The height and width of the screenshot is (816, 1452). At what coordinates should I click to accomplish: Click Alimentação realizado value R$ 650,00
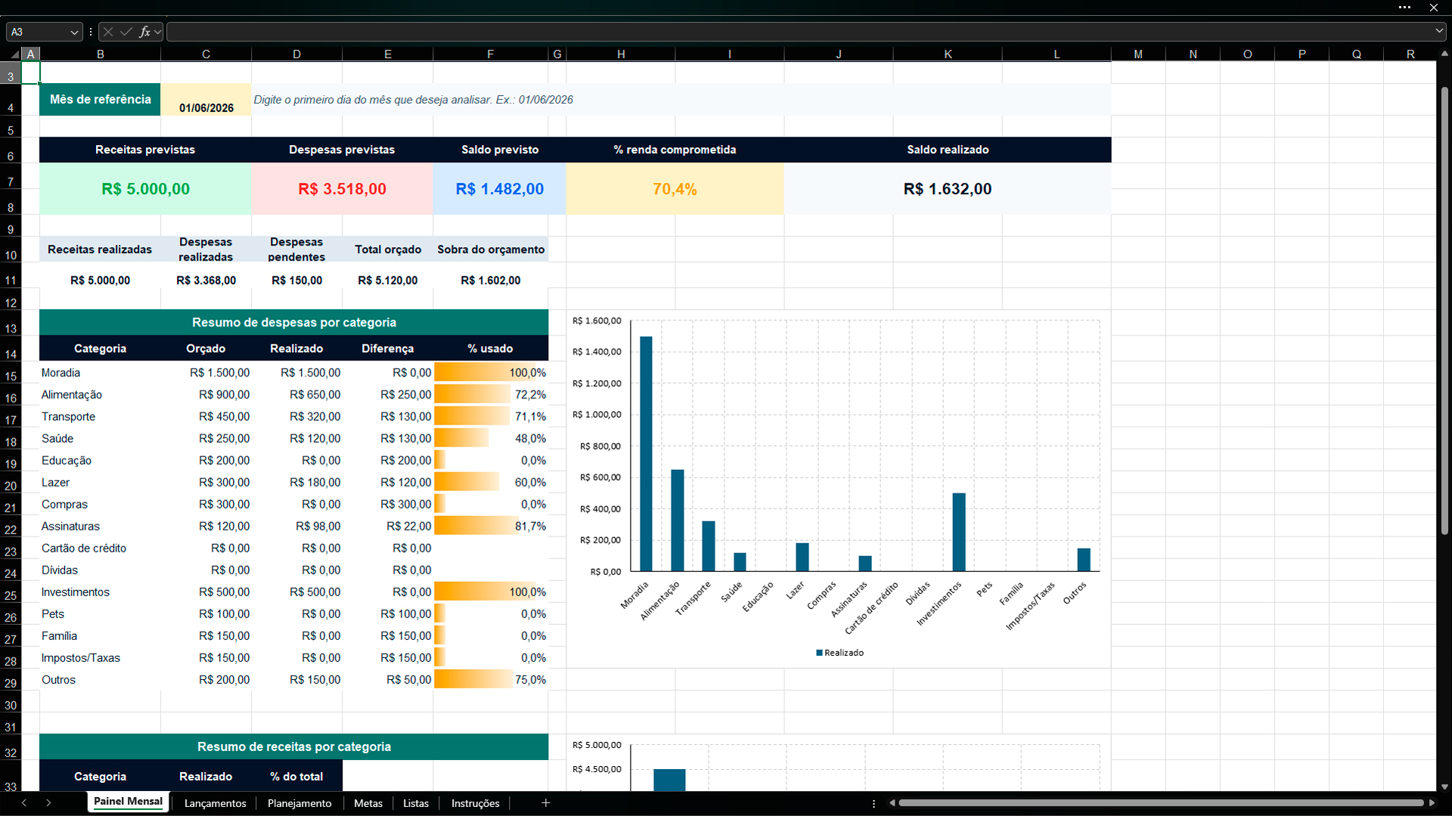296,394
